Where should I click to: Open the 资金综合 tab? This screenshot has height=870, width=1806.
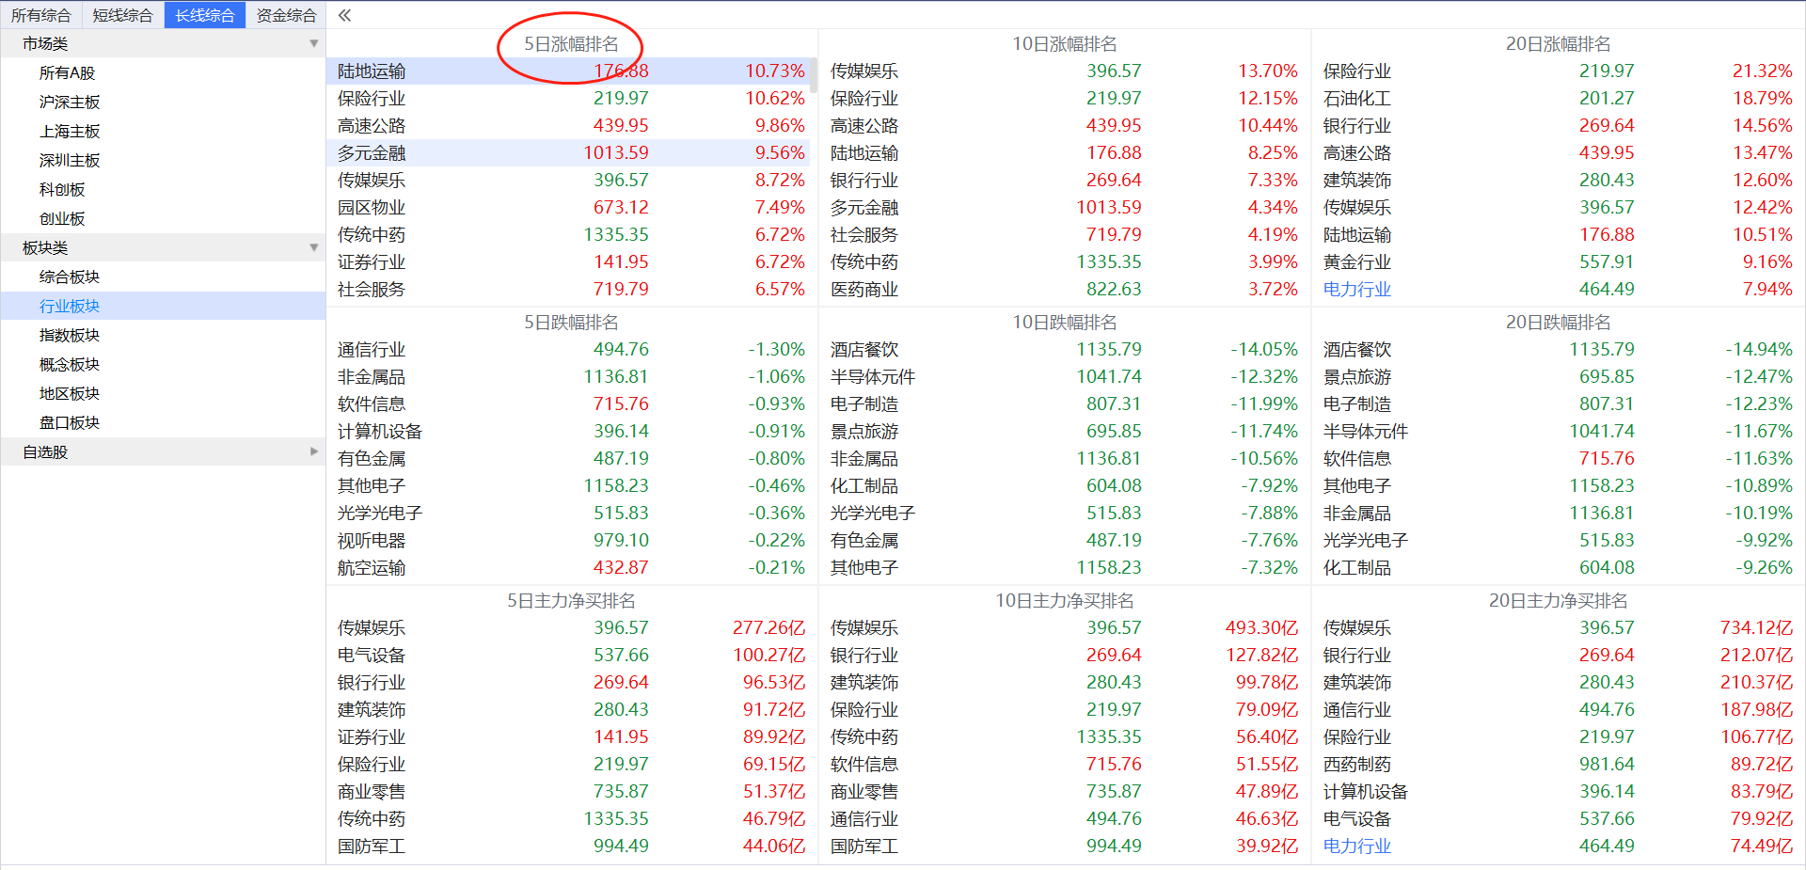click(x=287, y=15)
